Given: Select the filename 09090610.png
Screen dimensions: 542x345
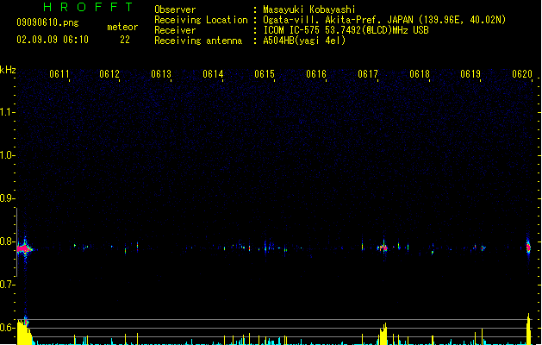Looking at the screenshot, I should [x=47, y=22].
